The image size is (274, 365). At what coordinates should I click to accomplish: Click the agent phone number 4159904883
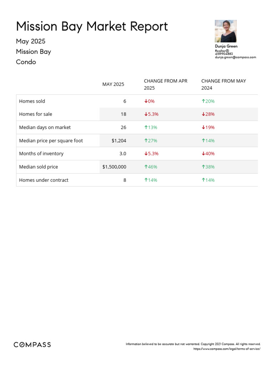[224, 54]
